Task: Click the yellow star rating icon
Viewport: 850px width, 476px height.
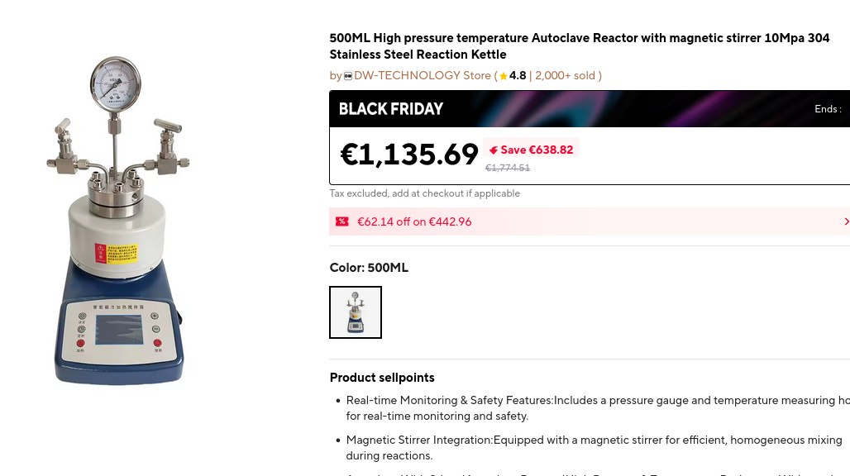Action: tap(503, 76)
